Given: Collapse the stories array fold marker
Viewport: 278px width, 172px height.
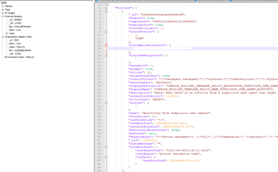Looking at the screenshot, I should point(106,103).
